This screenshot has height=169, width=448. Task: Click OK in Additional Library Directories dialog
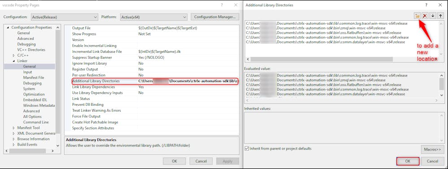408,161
